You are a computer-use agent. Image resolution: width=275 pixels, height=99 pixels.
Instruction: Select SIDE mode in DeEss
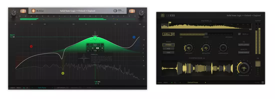[168, 52]
